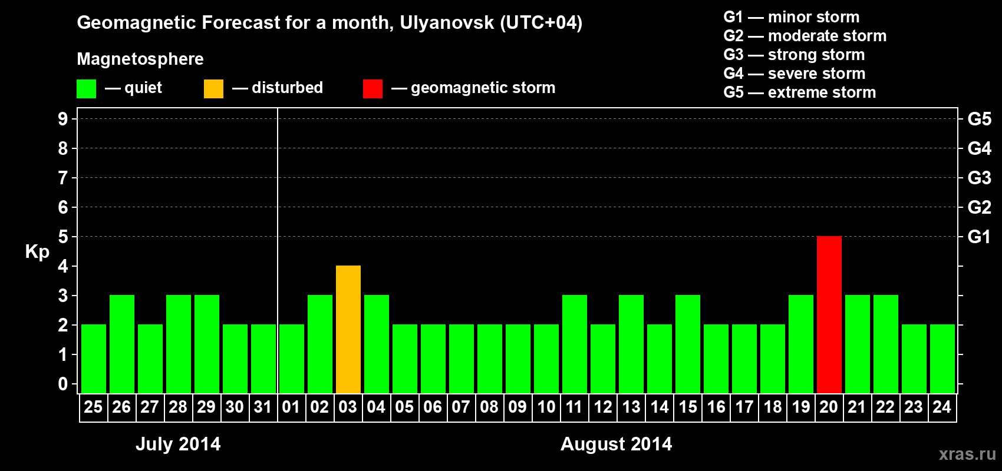Click the G3 label on right axis

(979, 178)
